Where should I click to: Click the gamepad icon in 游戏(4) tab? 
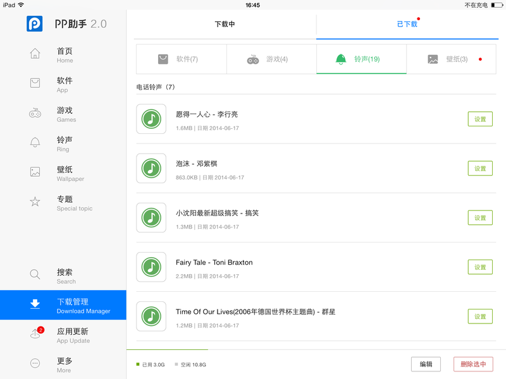coord(252,59)
